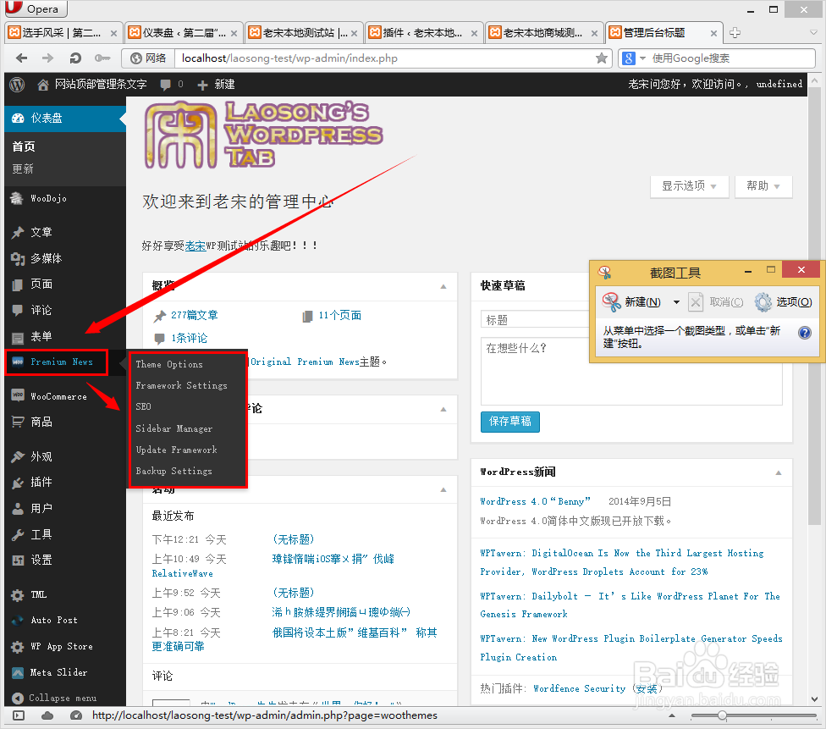Viewport: 826px width, 729px height.
Task: Open the 仪表盘 dashboard sidebar item
Action: tap(65, 118)
